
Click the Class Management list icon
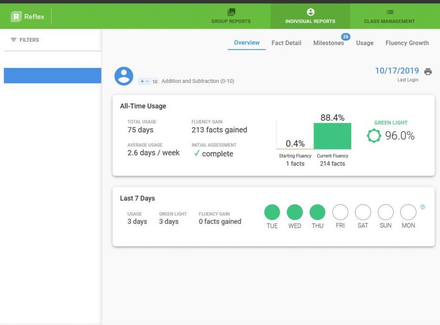(x=389, y=12)
